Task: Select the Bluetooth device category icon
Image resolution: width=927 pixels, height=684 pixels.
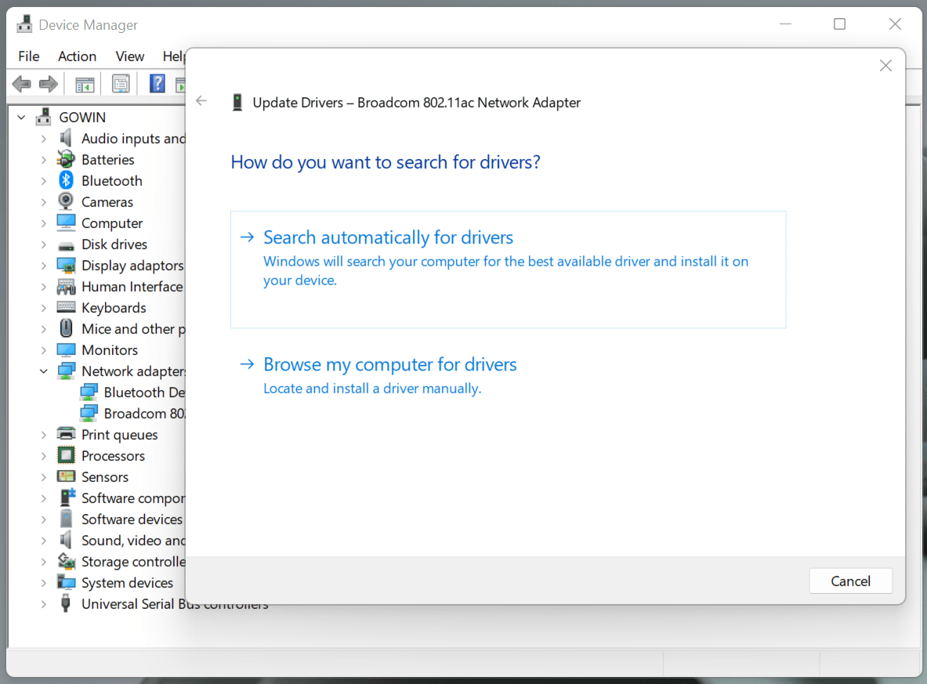Action: [64, 180]
